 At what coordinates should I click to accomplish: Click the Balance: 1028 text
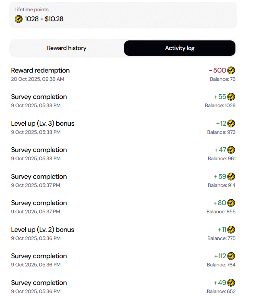[220, 105]
